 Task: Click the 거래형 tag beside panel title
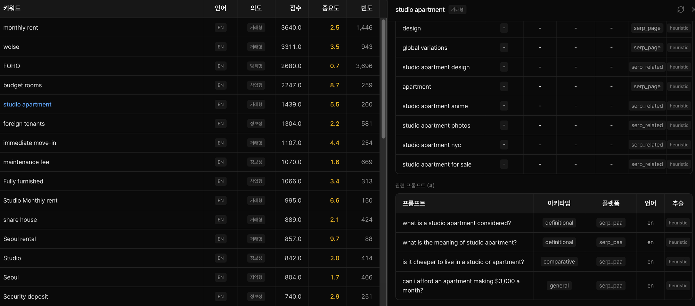[x=457, y=10]
